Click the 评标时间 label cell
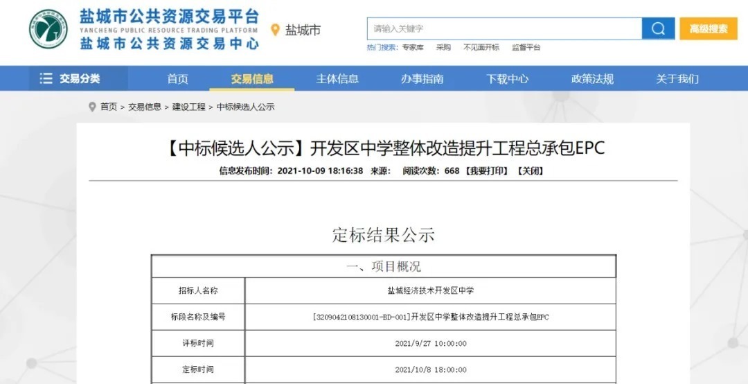The height and width of the screenshot is (384, 748). coord(198,343)
